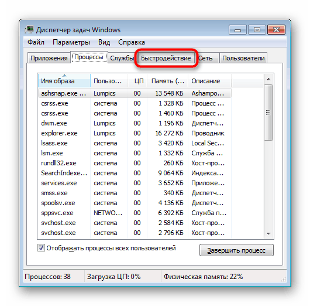
Task: Sort by the Пользо... column header
Action: [109, 81]
